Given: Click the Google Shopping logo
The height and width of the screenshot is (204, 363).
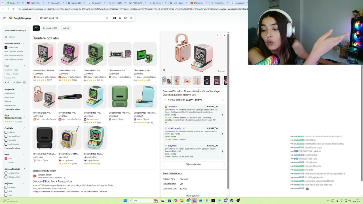Looking at the screenshot, I should tap(20, 18).
